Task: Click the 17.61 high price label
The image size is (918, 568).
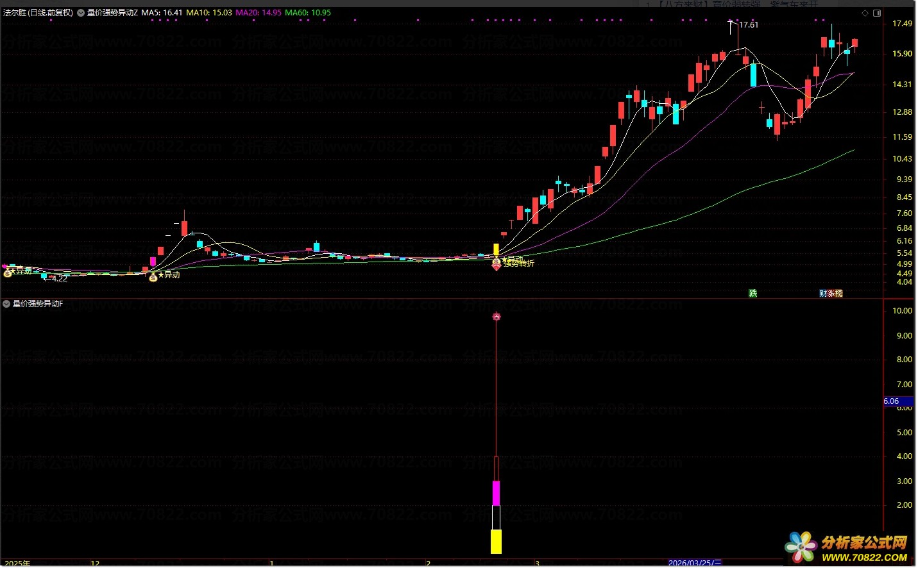Action: pos(749,25)
